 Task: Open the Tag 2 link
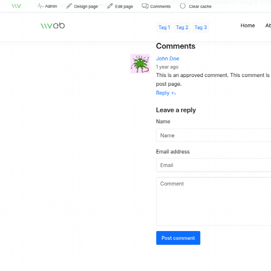coord(182,27)
